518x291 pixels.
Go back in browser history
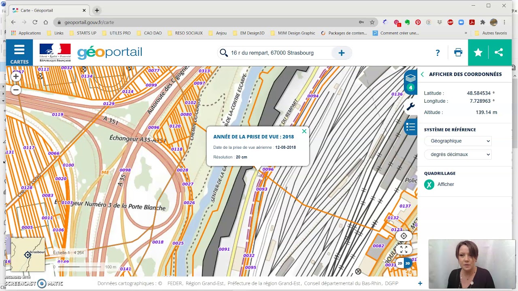coord(13,22)
